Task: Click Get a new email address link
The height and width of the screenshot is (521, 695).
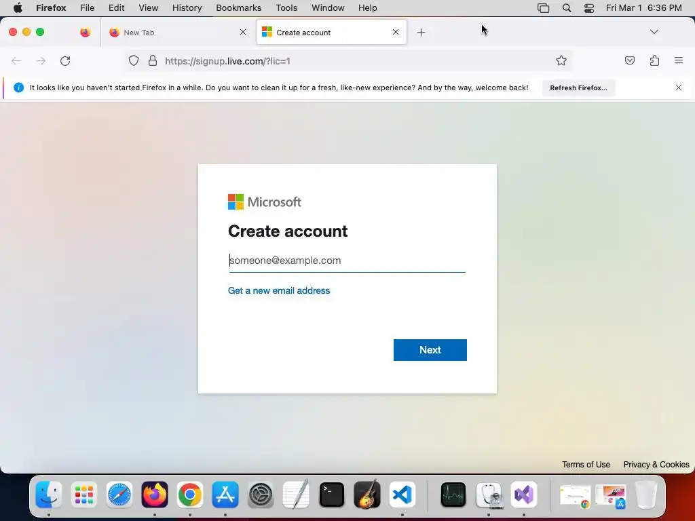Action: [x=279, y=290]
